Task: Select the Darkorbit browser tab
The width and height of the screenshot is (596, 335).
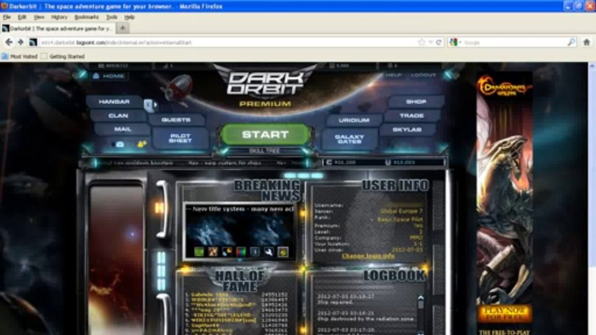Action: point(57,28)
